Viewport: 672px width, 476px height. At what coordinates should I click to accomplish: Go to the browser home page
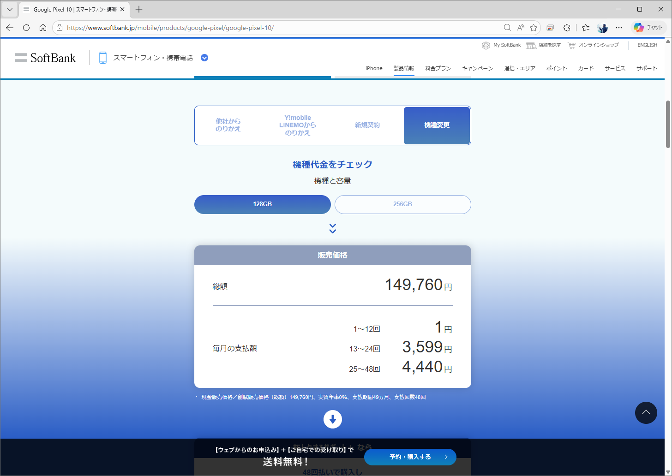(x=43, y=28)
